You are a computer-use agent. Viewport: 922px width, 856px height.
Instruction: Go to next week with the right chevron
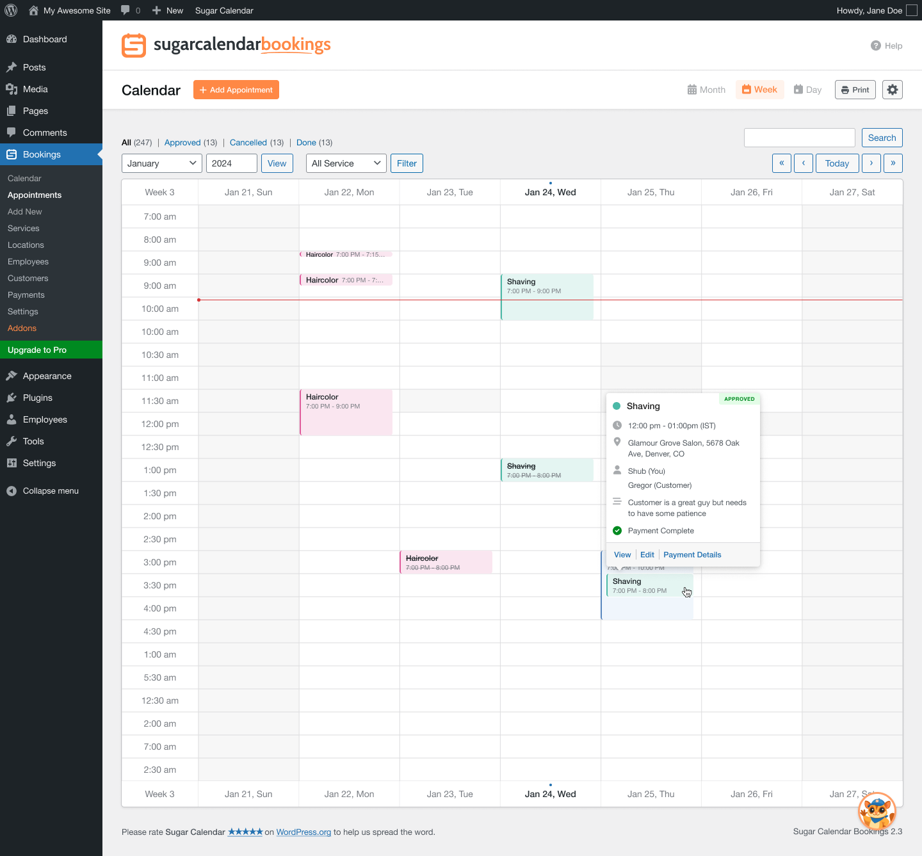coord(871,163)
